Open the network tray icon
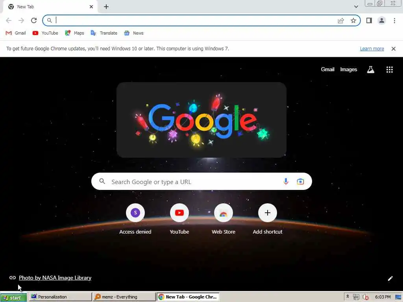 pos(356,297)
